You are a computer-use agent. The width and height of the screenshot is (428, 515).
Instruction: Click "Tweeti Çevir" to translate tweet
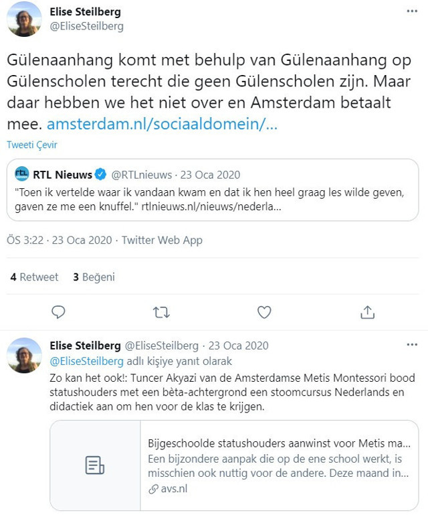click(x=32, y=145)
